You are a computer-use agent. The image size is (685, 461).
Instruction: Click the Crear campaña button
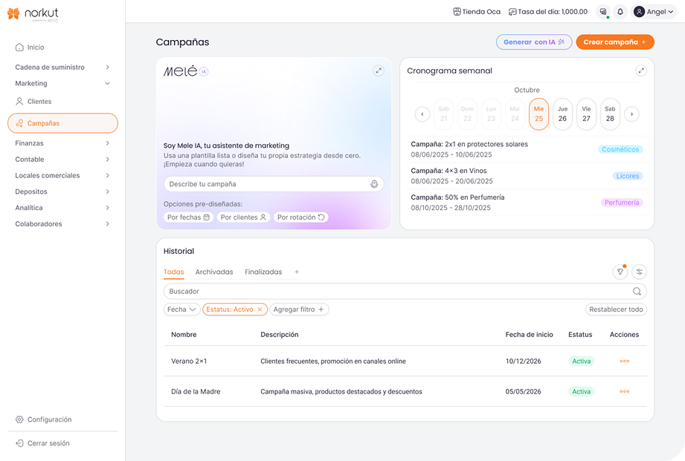click(614, 42)
